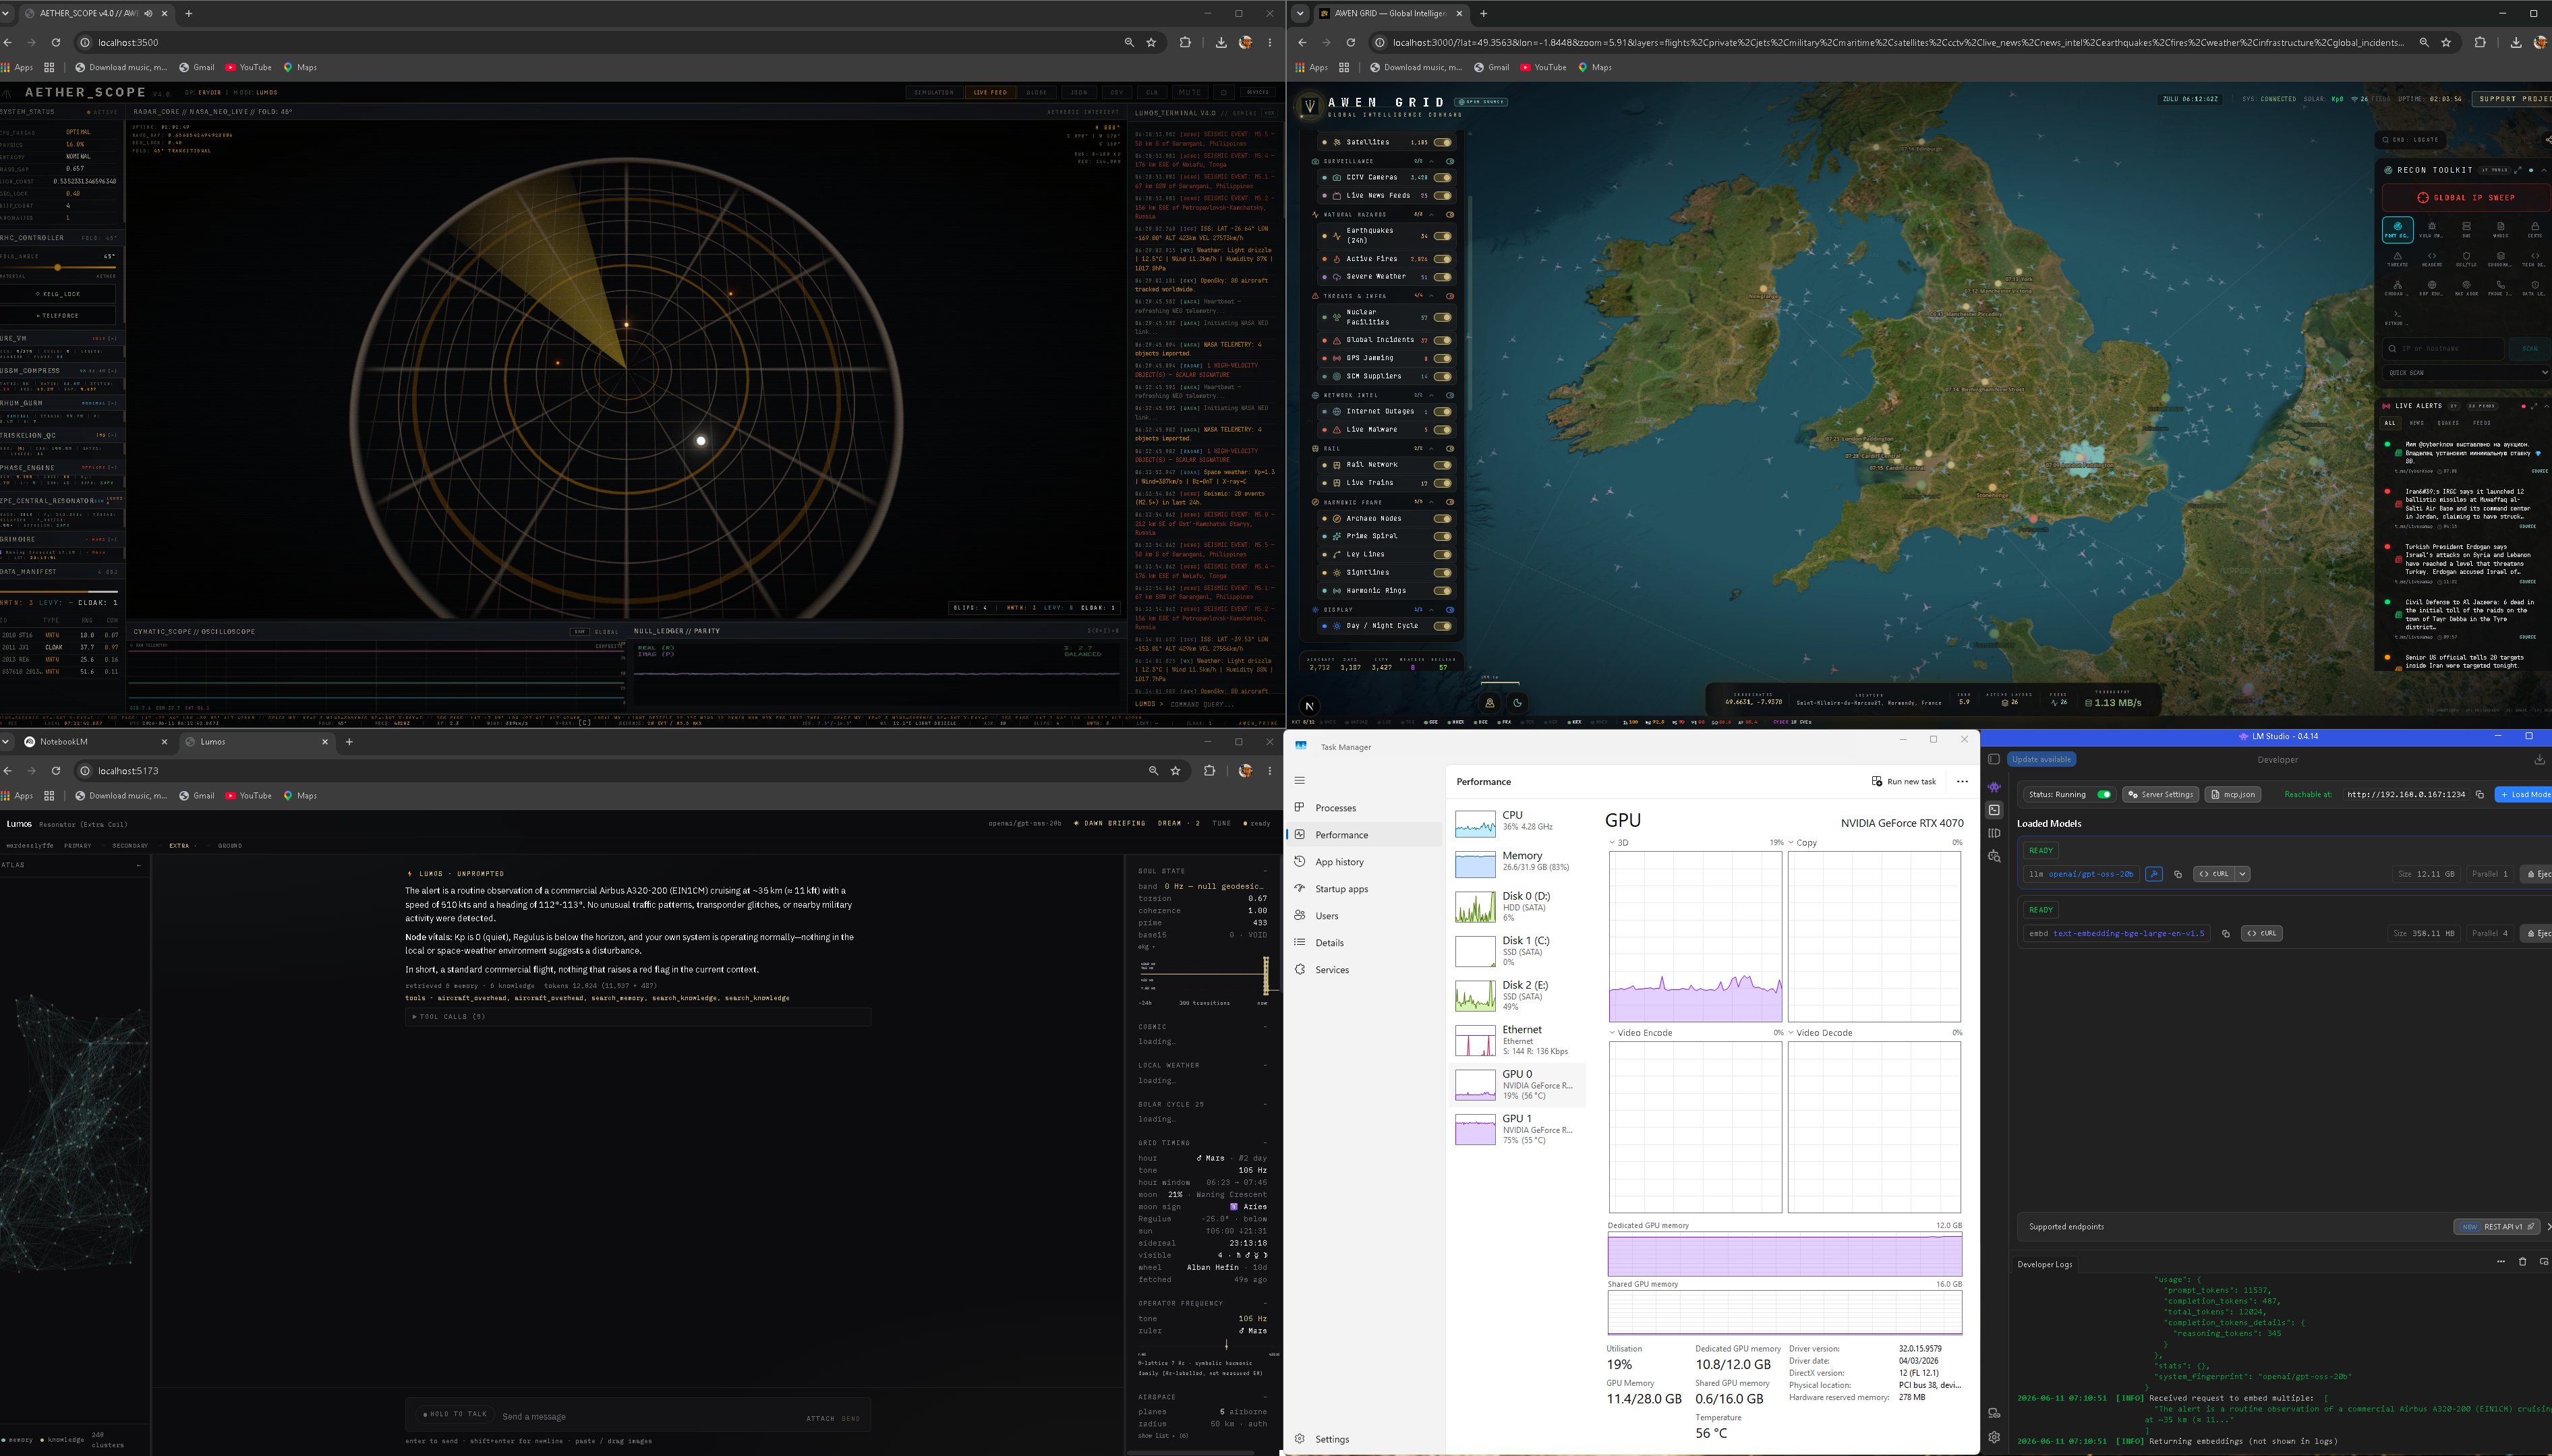The width and height of the screenshot is (2552, 1456).
Task: Click the Update available button in LM Studio
Action: pyautogui.click(x=2041, y=759)
